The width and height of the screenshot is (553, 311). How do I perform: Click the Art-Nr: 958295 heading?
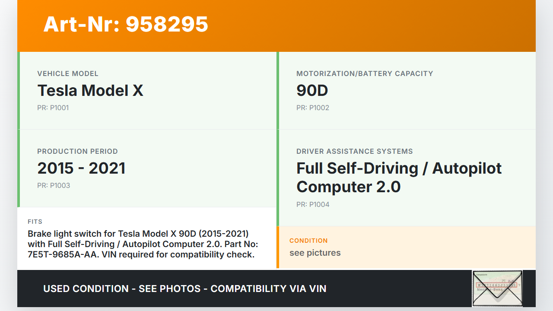pyautogui.click(x=126, y=24)
